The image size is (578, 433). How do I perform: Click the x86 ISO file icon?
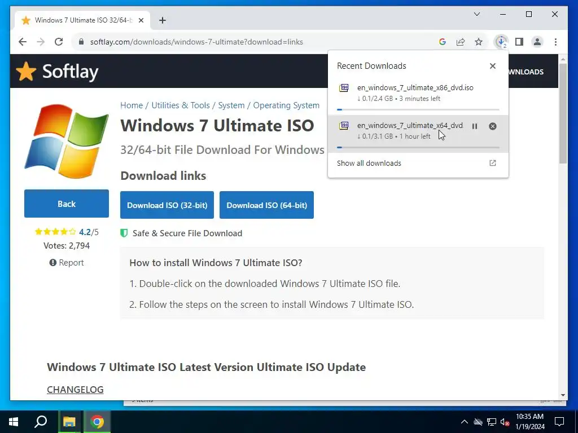tap(344, 88)
